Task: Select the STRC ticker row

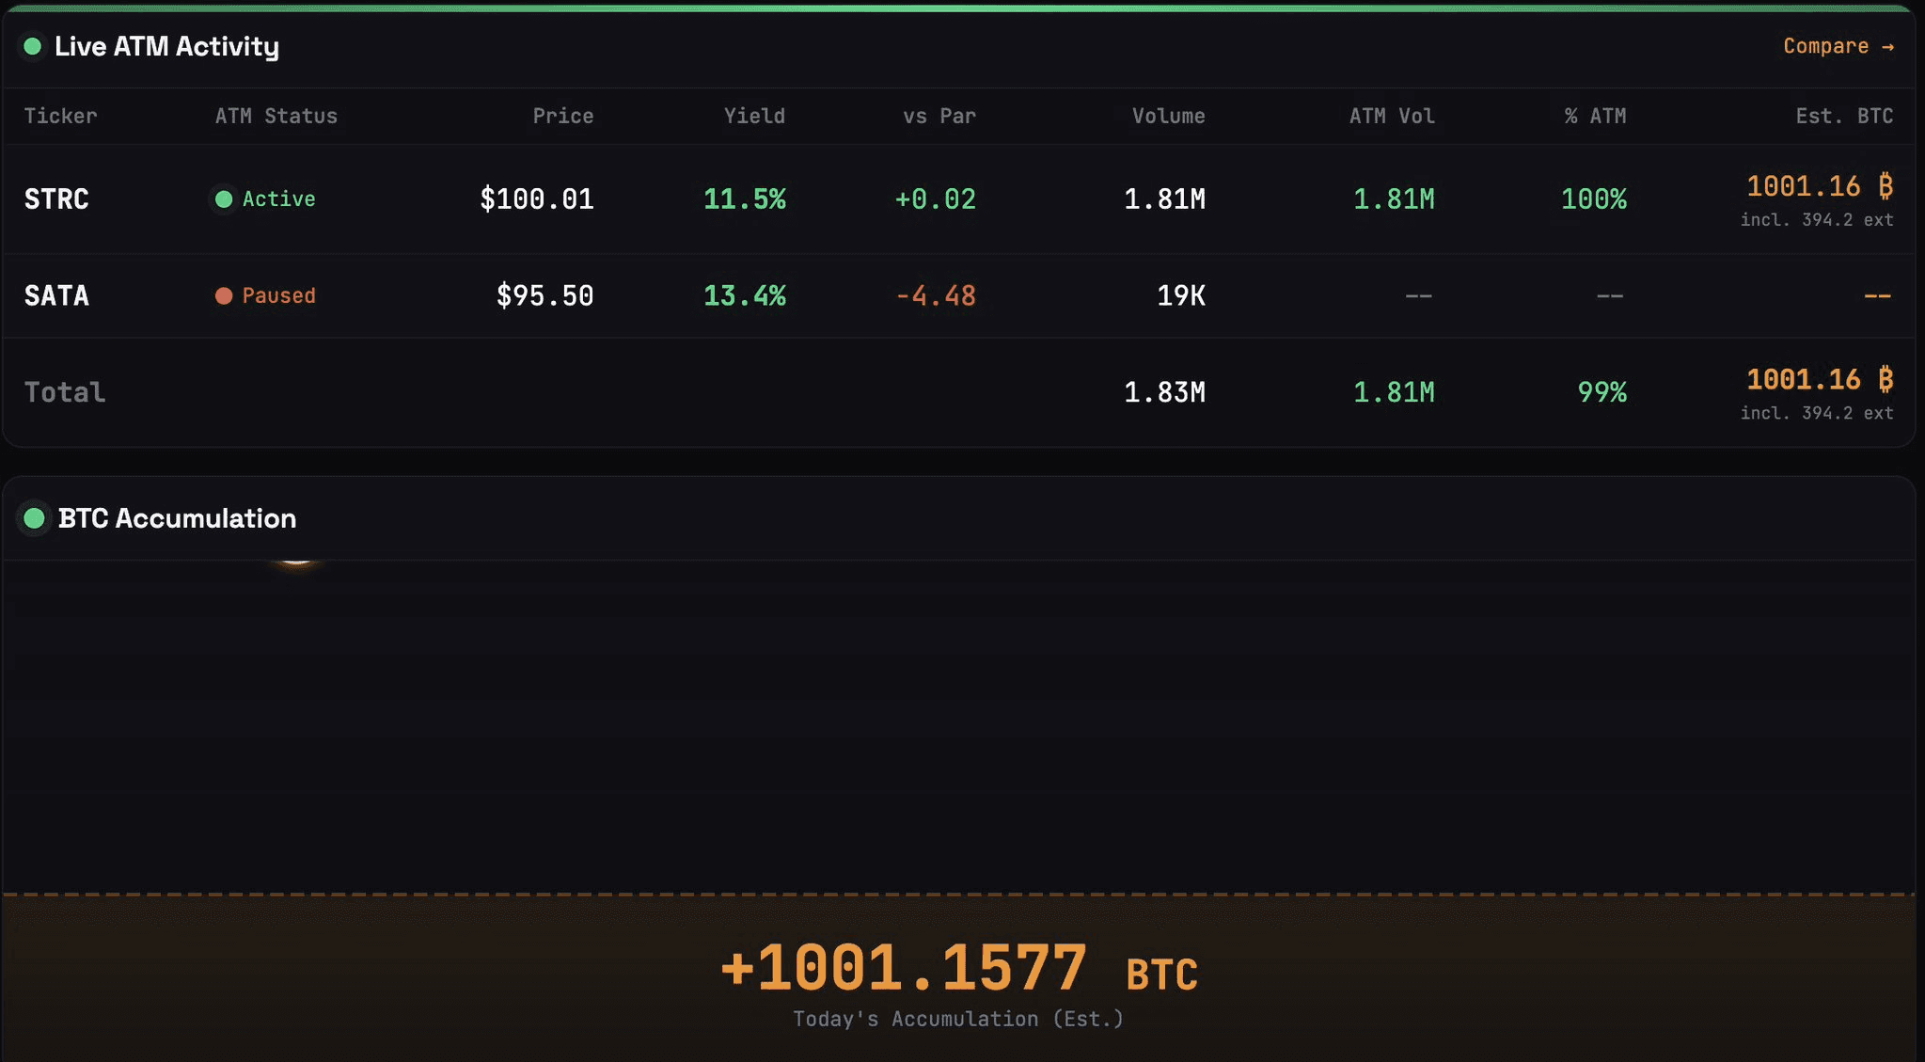Action: tap(56, 199)
